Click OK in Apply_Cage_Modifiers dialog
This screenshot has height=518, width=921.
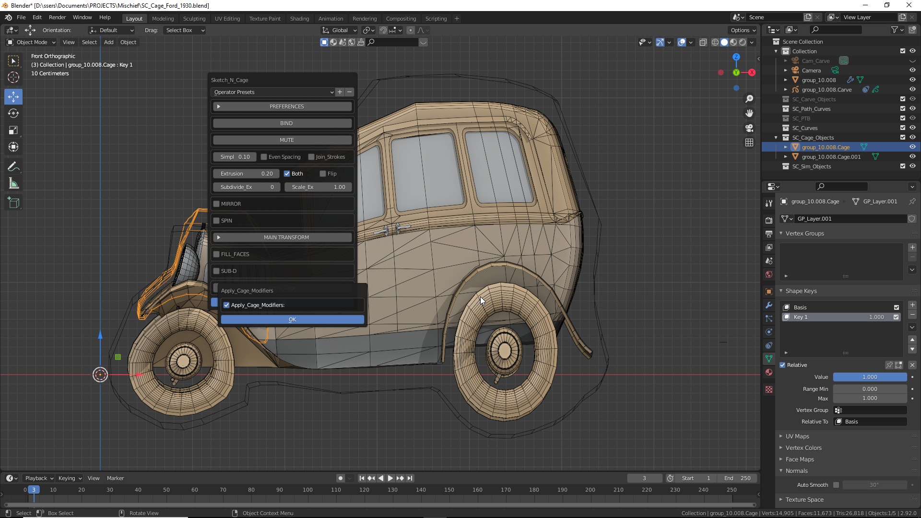click(292, 319)
